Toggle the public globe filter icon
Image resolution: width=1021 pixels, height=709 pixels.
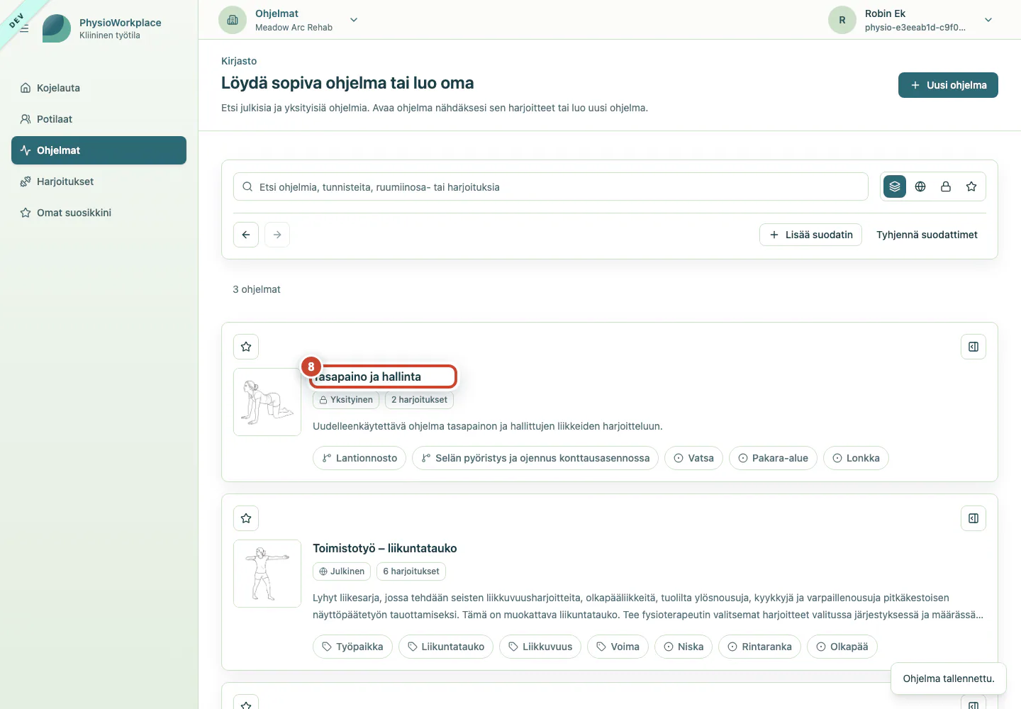(x=920, y=186)
